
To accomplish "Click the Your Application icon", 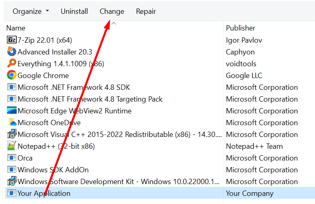I will (12, 193).
